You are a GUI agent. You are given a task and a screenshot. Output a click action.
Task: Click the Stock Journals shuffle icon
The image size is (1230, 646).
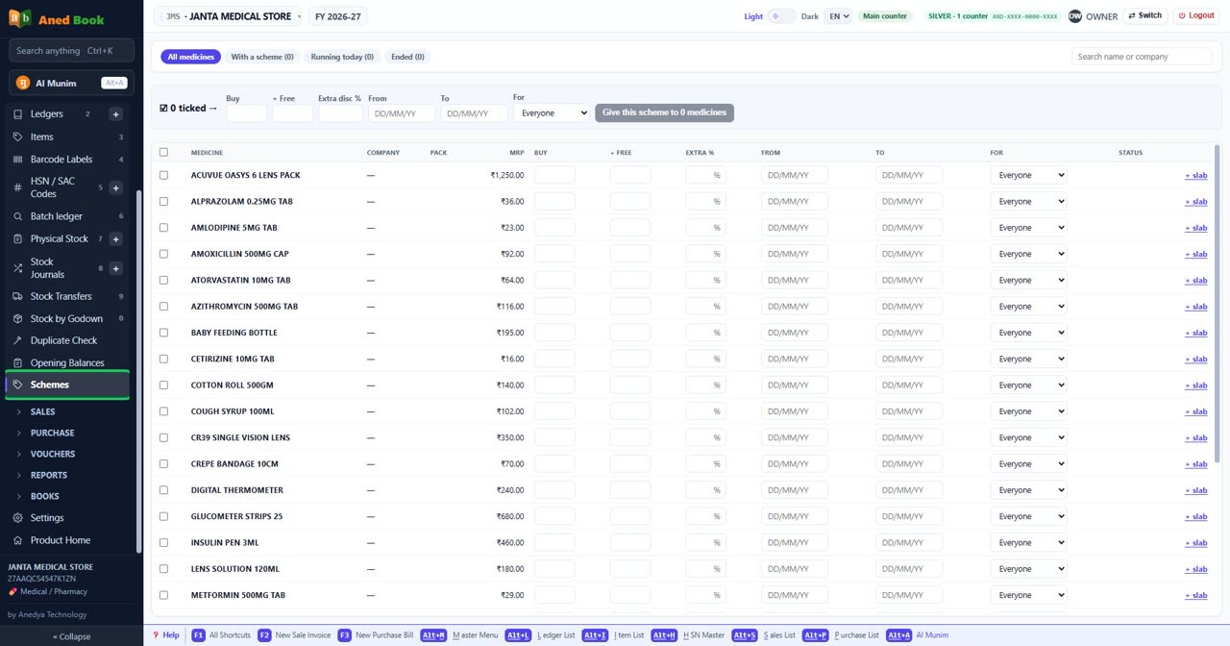[17, 268]
